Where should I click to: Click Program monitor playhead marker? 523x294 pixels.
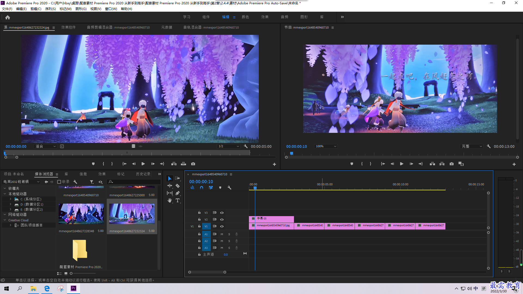(x=291, y=154)
